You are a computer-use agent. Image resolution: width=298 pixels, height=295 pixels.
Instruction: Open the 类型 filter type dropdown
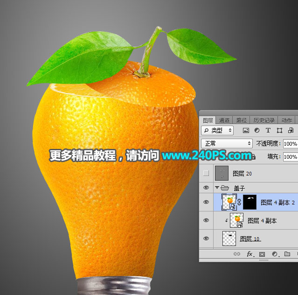point(217,130)
